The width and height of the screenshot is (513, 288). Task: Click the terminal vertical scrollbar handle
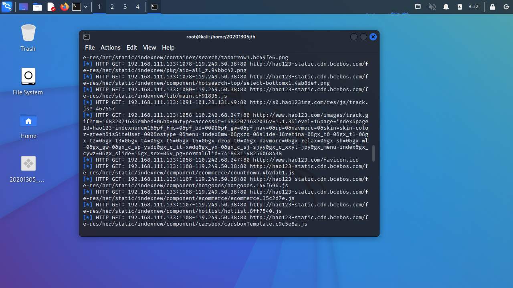374,154
